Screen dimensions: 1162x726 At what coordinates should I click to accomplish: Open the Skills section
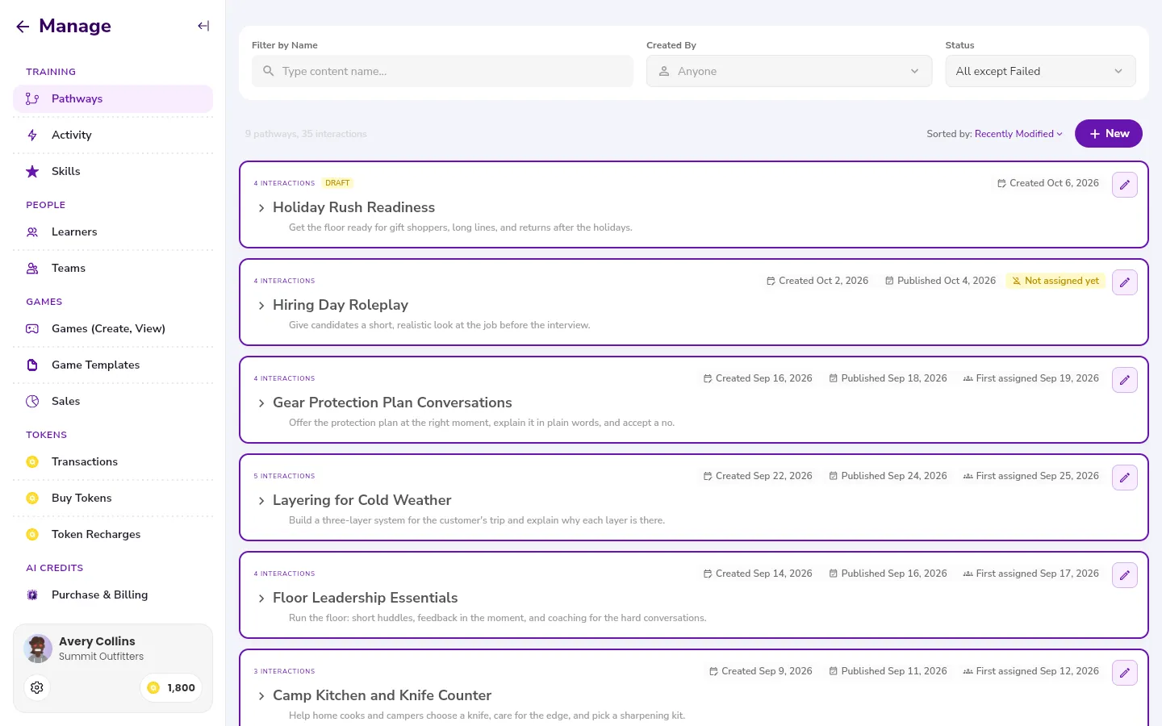click(x=113, y=171)
